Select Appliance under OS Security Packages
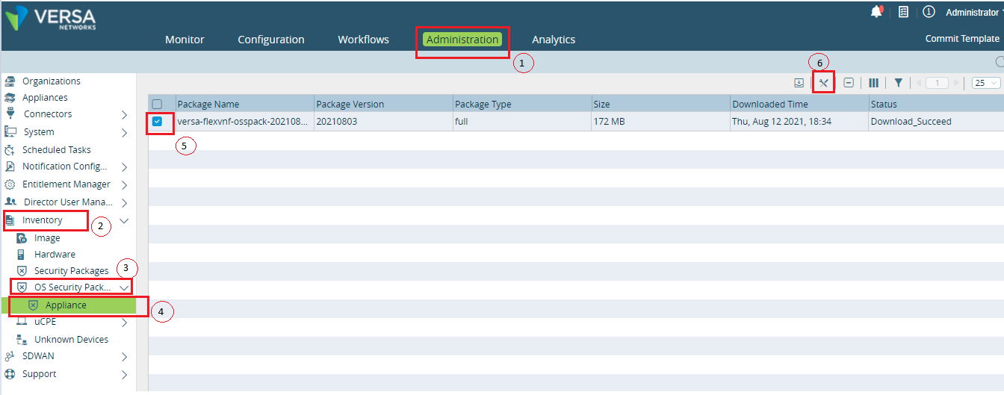1004x395 pixels. pyautogui.click(x=66, y=305)
